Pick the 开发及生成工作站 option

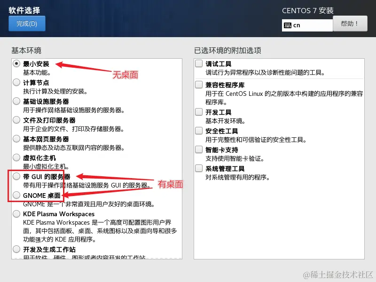pos(16,249)
